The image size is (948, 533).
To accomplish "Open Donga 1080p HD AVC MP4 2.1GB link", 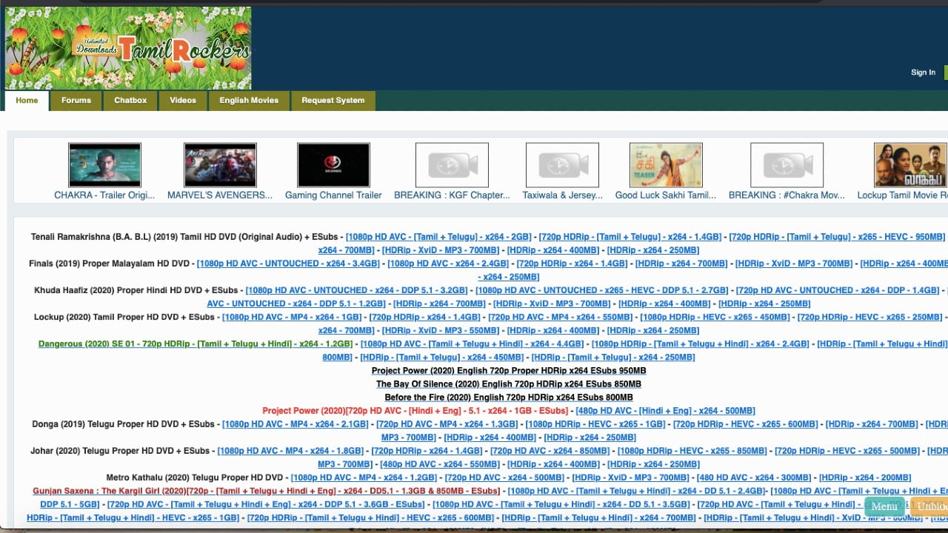I will click(296, 424).
